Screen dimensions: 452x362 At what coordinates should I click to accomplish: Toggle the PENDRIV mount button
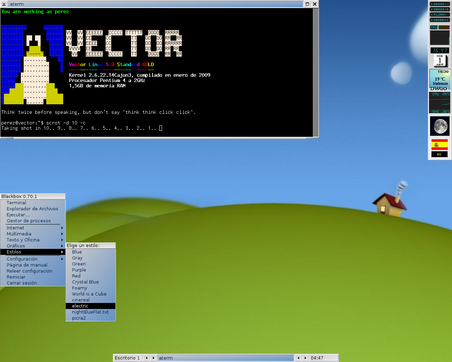click(x=440, y=20)
